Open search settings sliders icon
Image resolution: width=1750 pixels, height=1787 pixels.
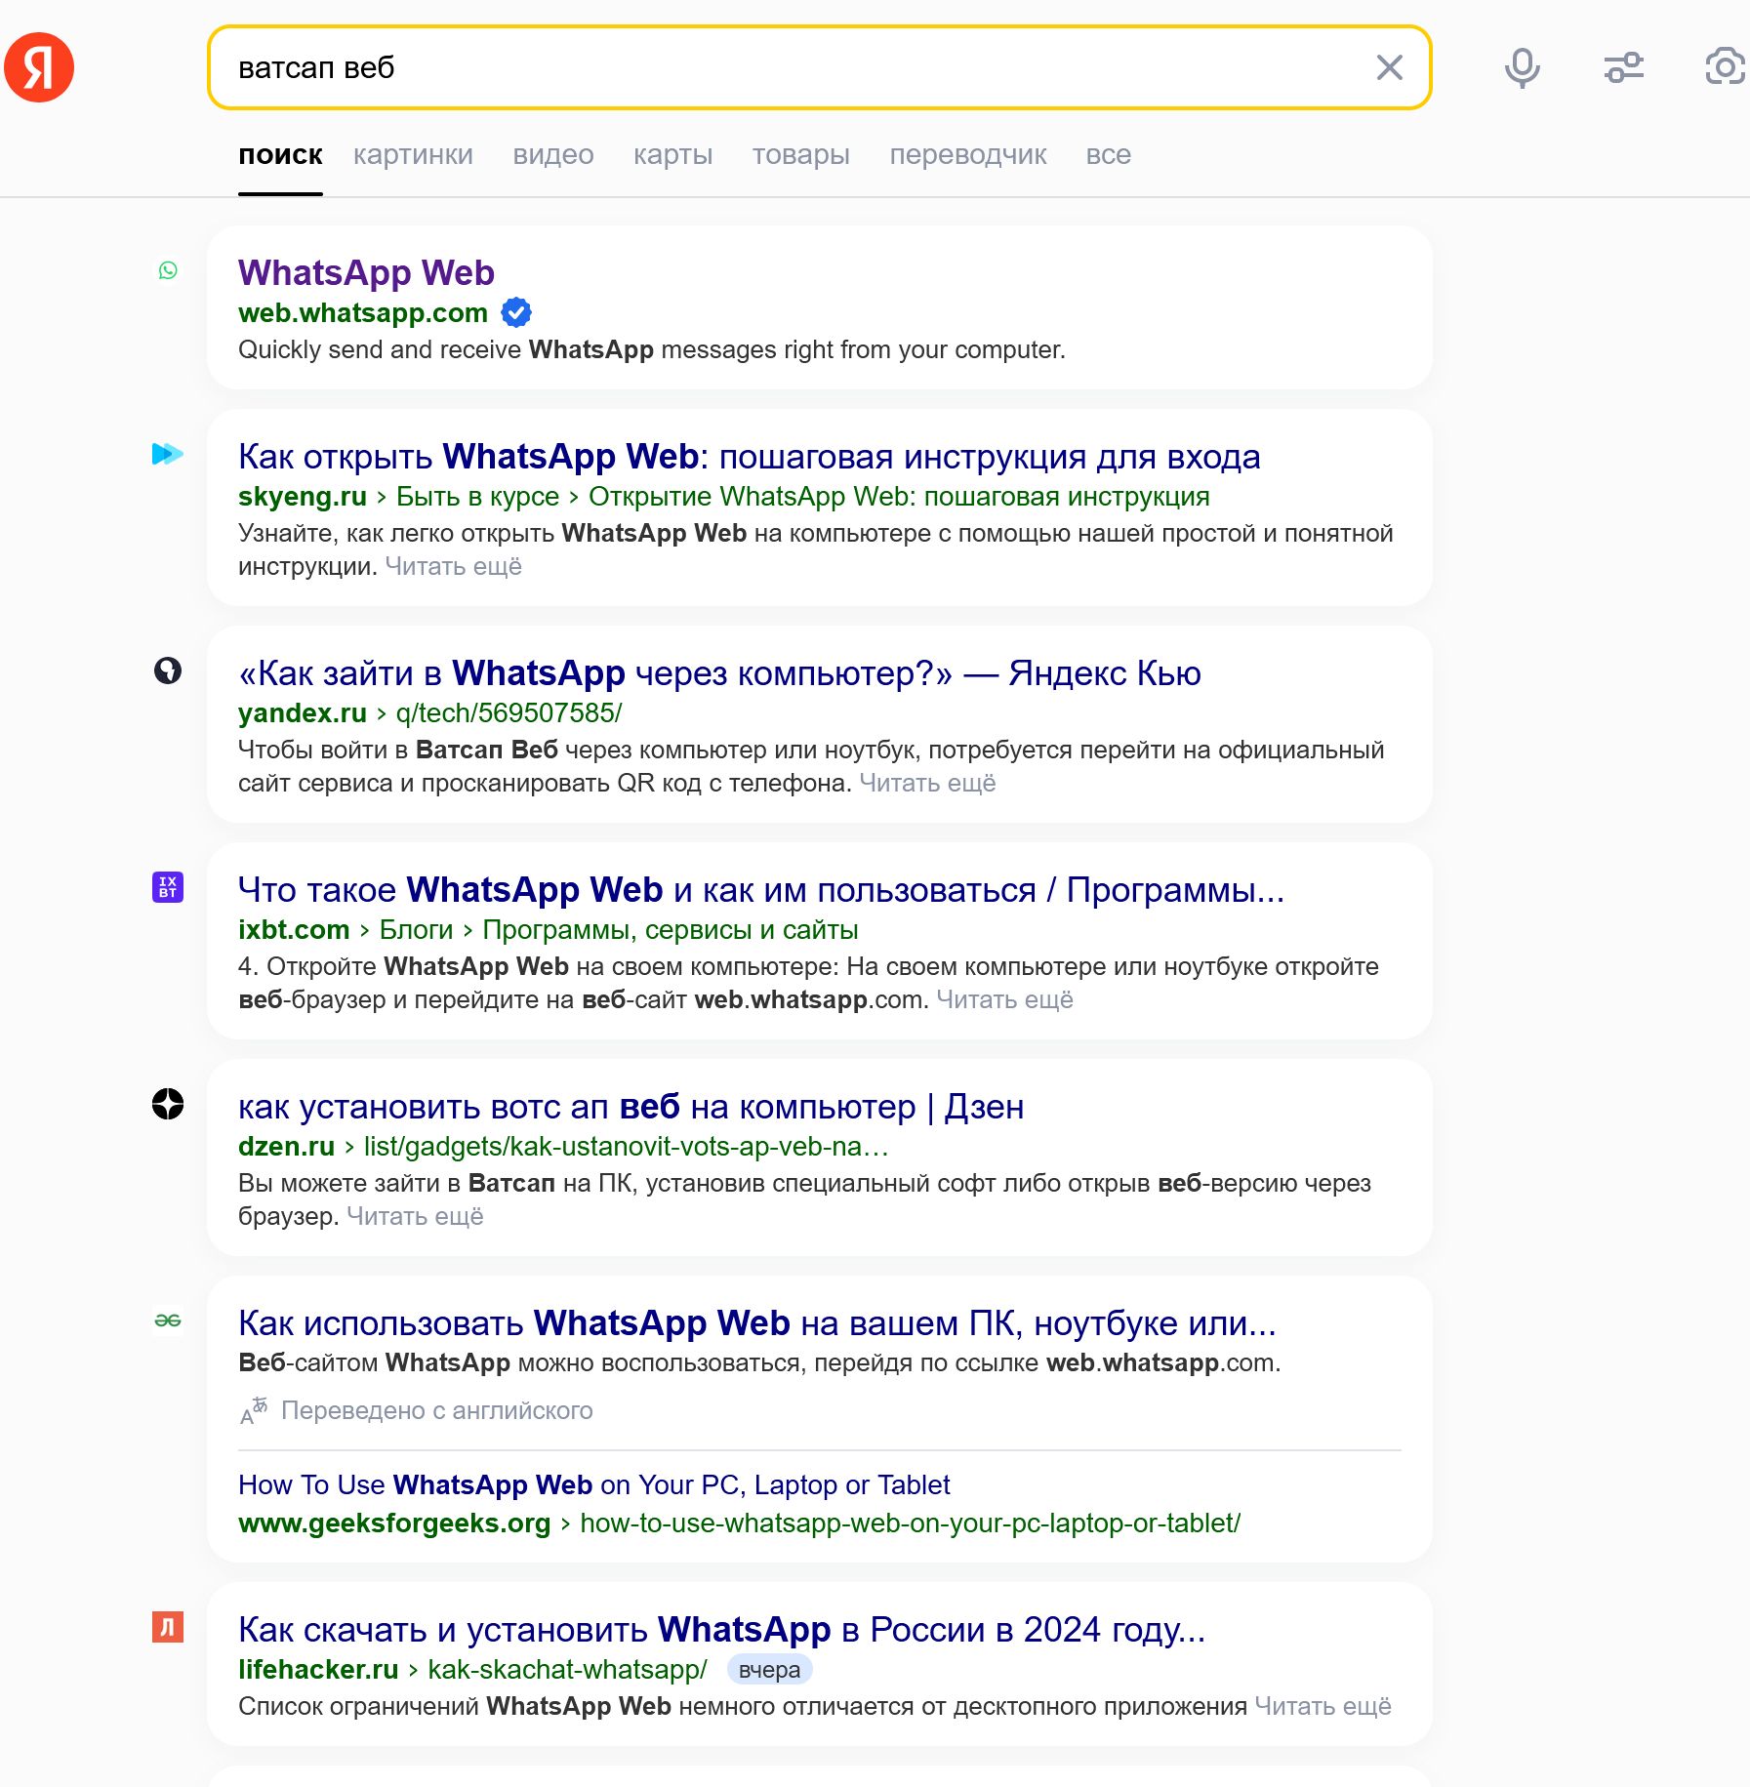pos(1624,67)
